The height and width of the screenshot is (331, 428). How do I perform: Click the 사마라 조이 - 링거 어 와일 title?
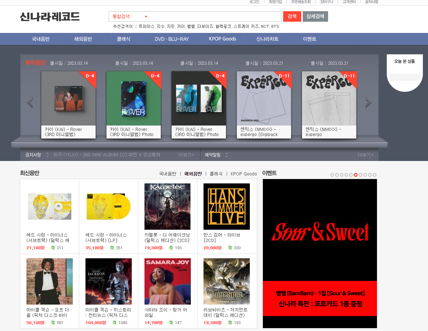click(x=166, y=313)
